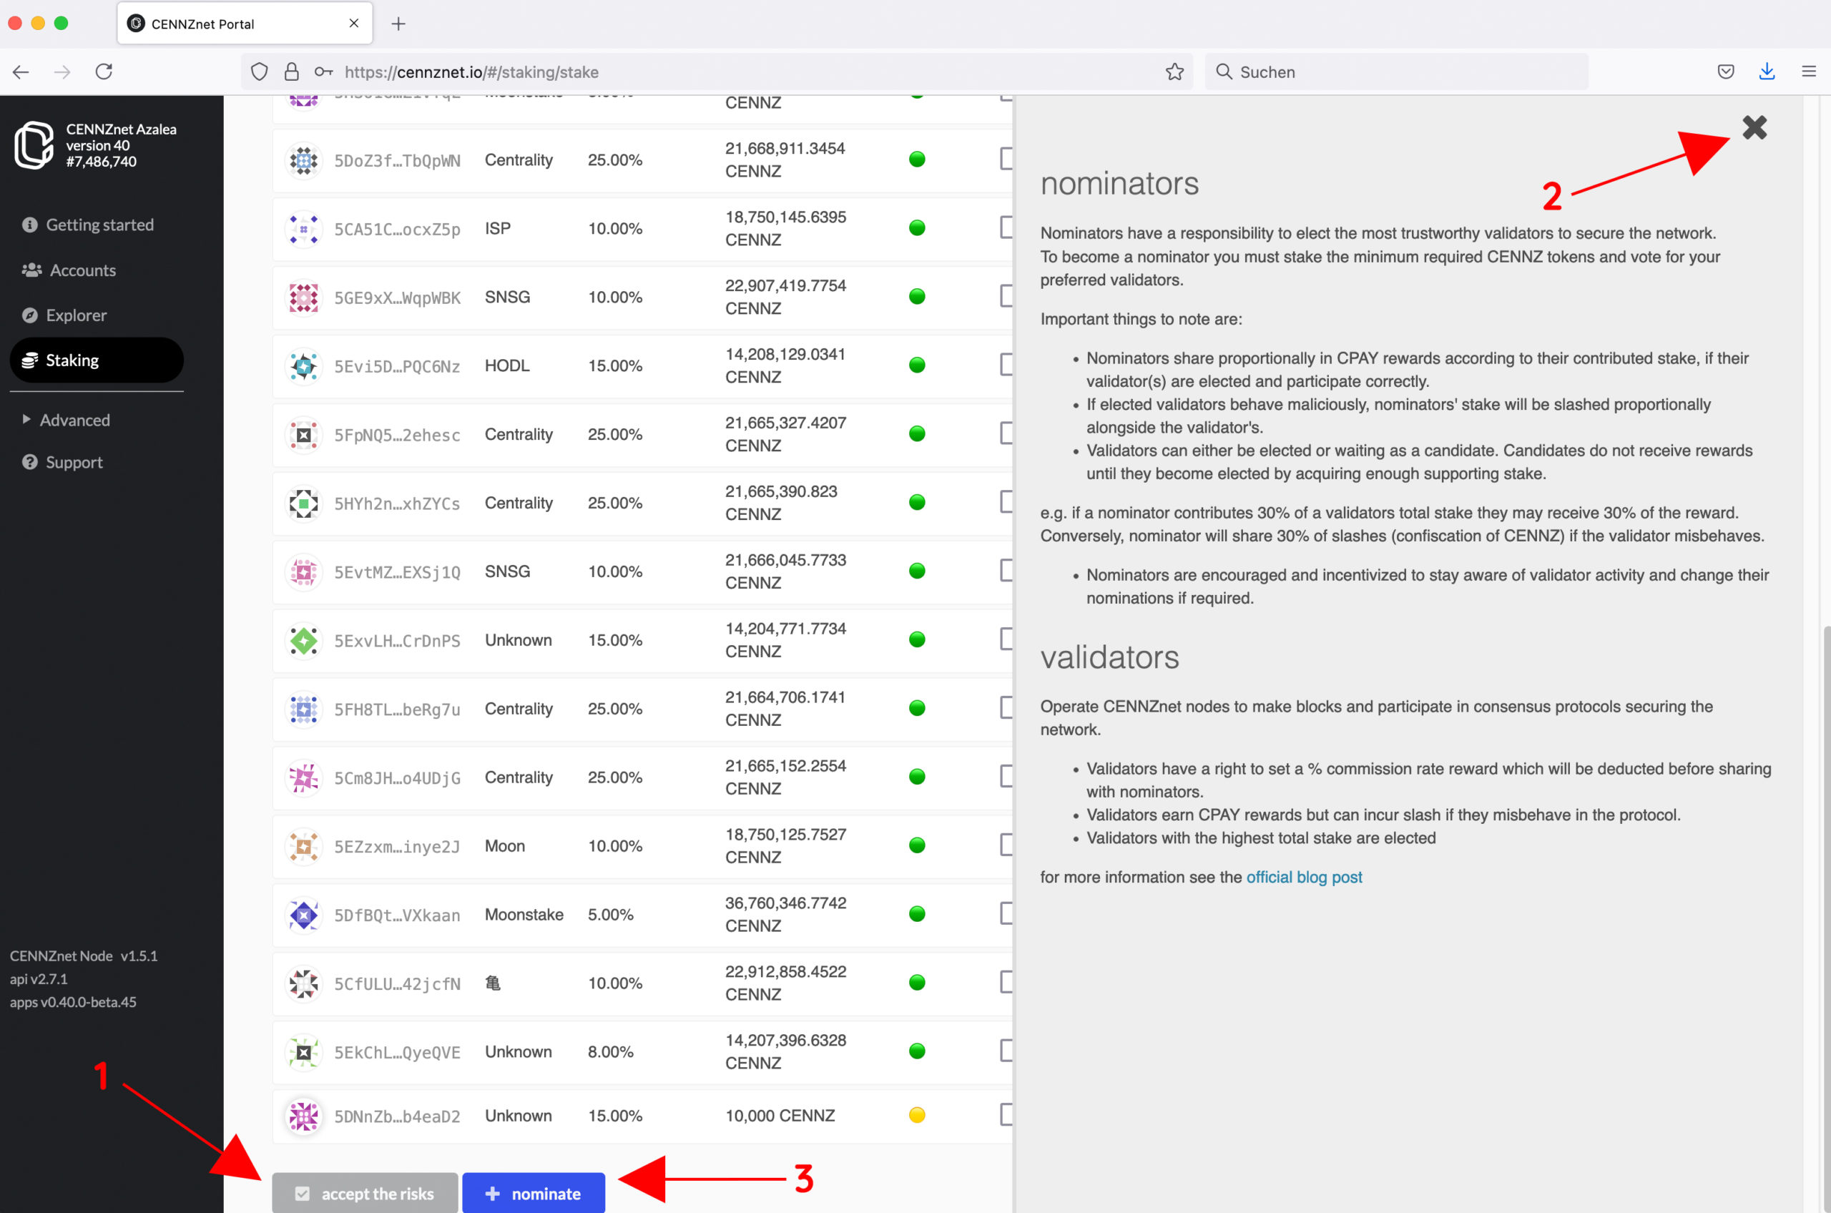This screenshot has width=1831, height=1213.
Task: Tick the checkbox for 5CfULU…42jcfN
Action: click(x=1006, y=982)
